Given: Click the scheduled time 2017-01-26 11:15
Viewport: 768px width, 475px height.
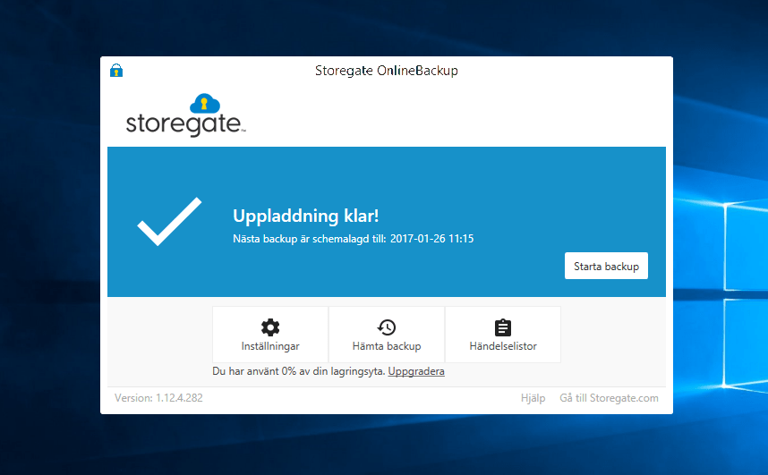Looking at the screenshot, I should pos(432,239).
